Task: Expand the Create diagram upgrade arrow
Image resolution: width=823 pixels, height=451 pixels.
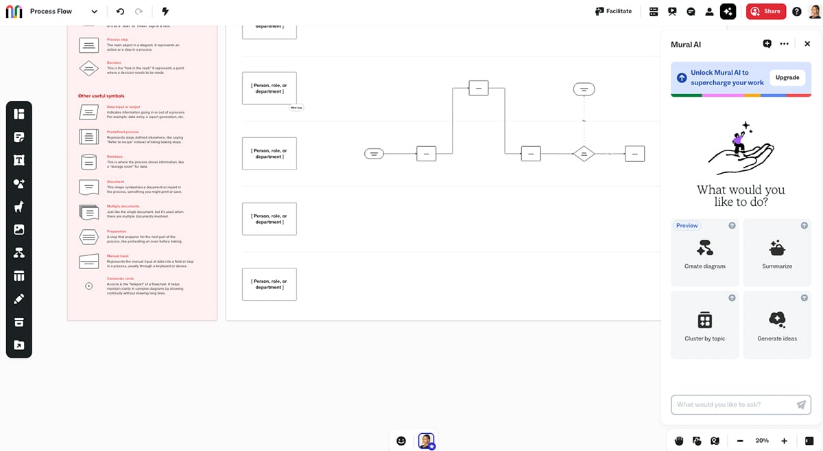Action: (732, 225)
